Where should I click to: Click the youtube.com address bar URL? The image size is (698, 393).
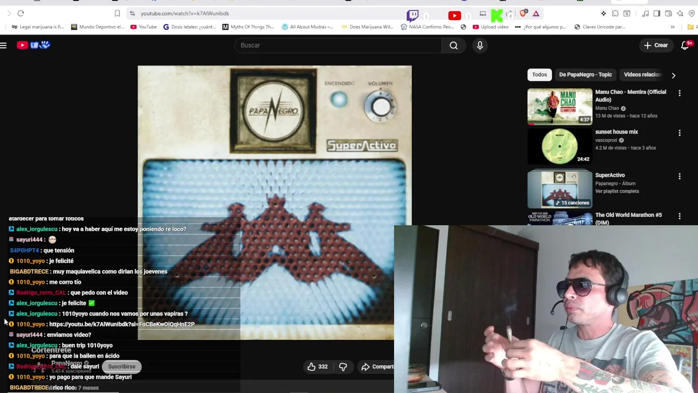[x=185, y=13]
